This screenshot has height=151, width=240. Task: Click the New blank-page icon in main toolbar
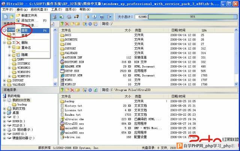[6, 17]
